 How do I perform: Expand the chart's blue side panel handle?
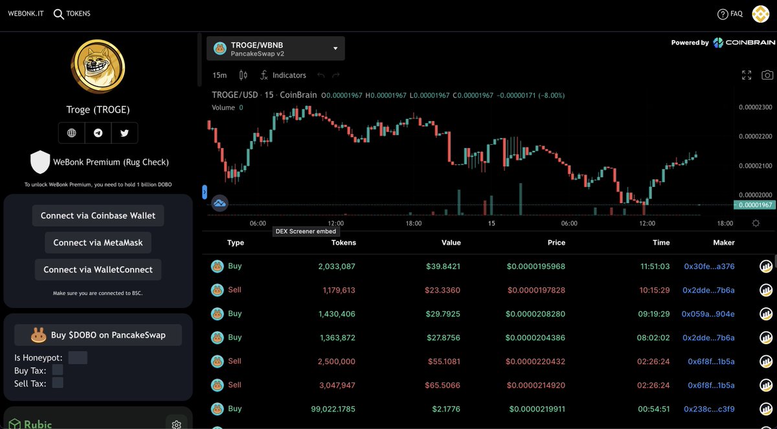[x=205, y=192]
